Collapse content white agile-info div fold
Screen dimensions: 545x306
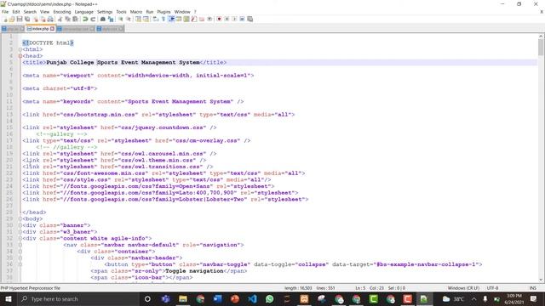pyautogui.click(x=20, y=238)
